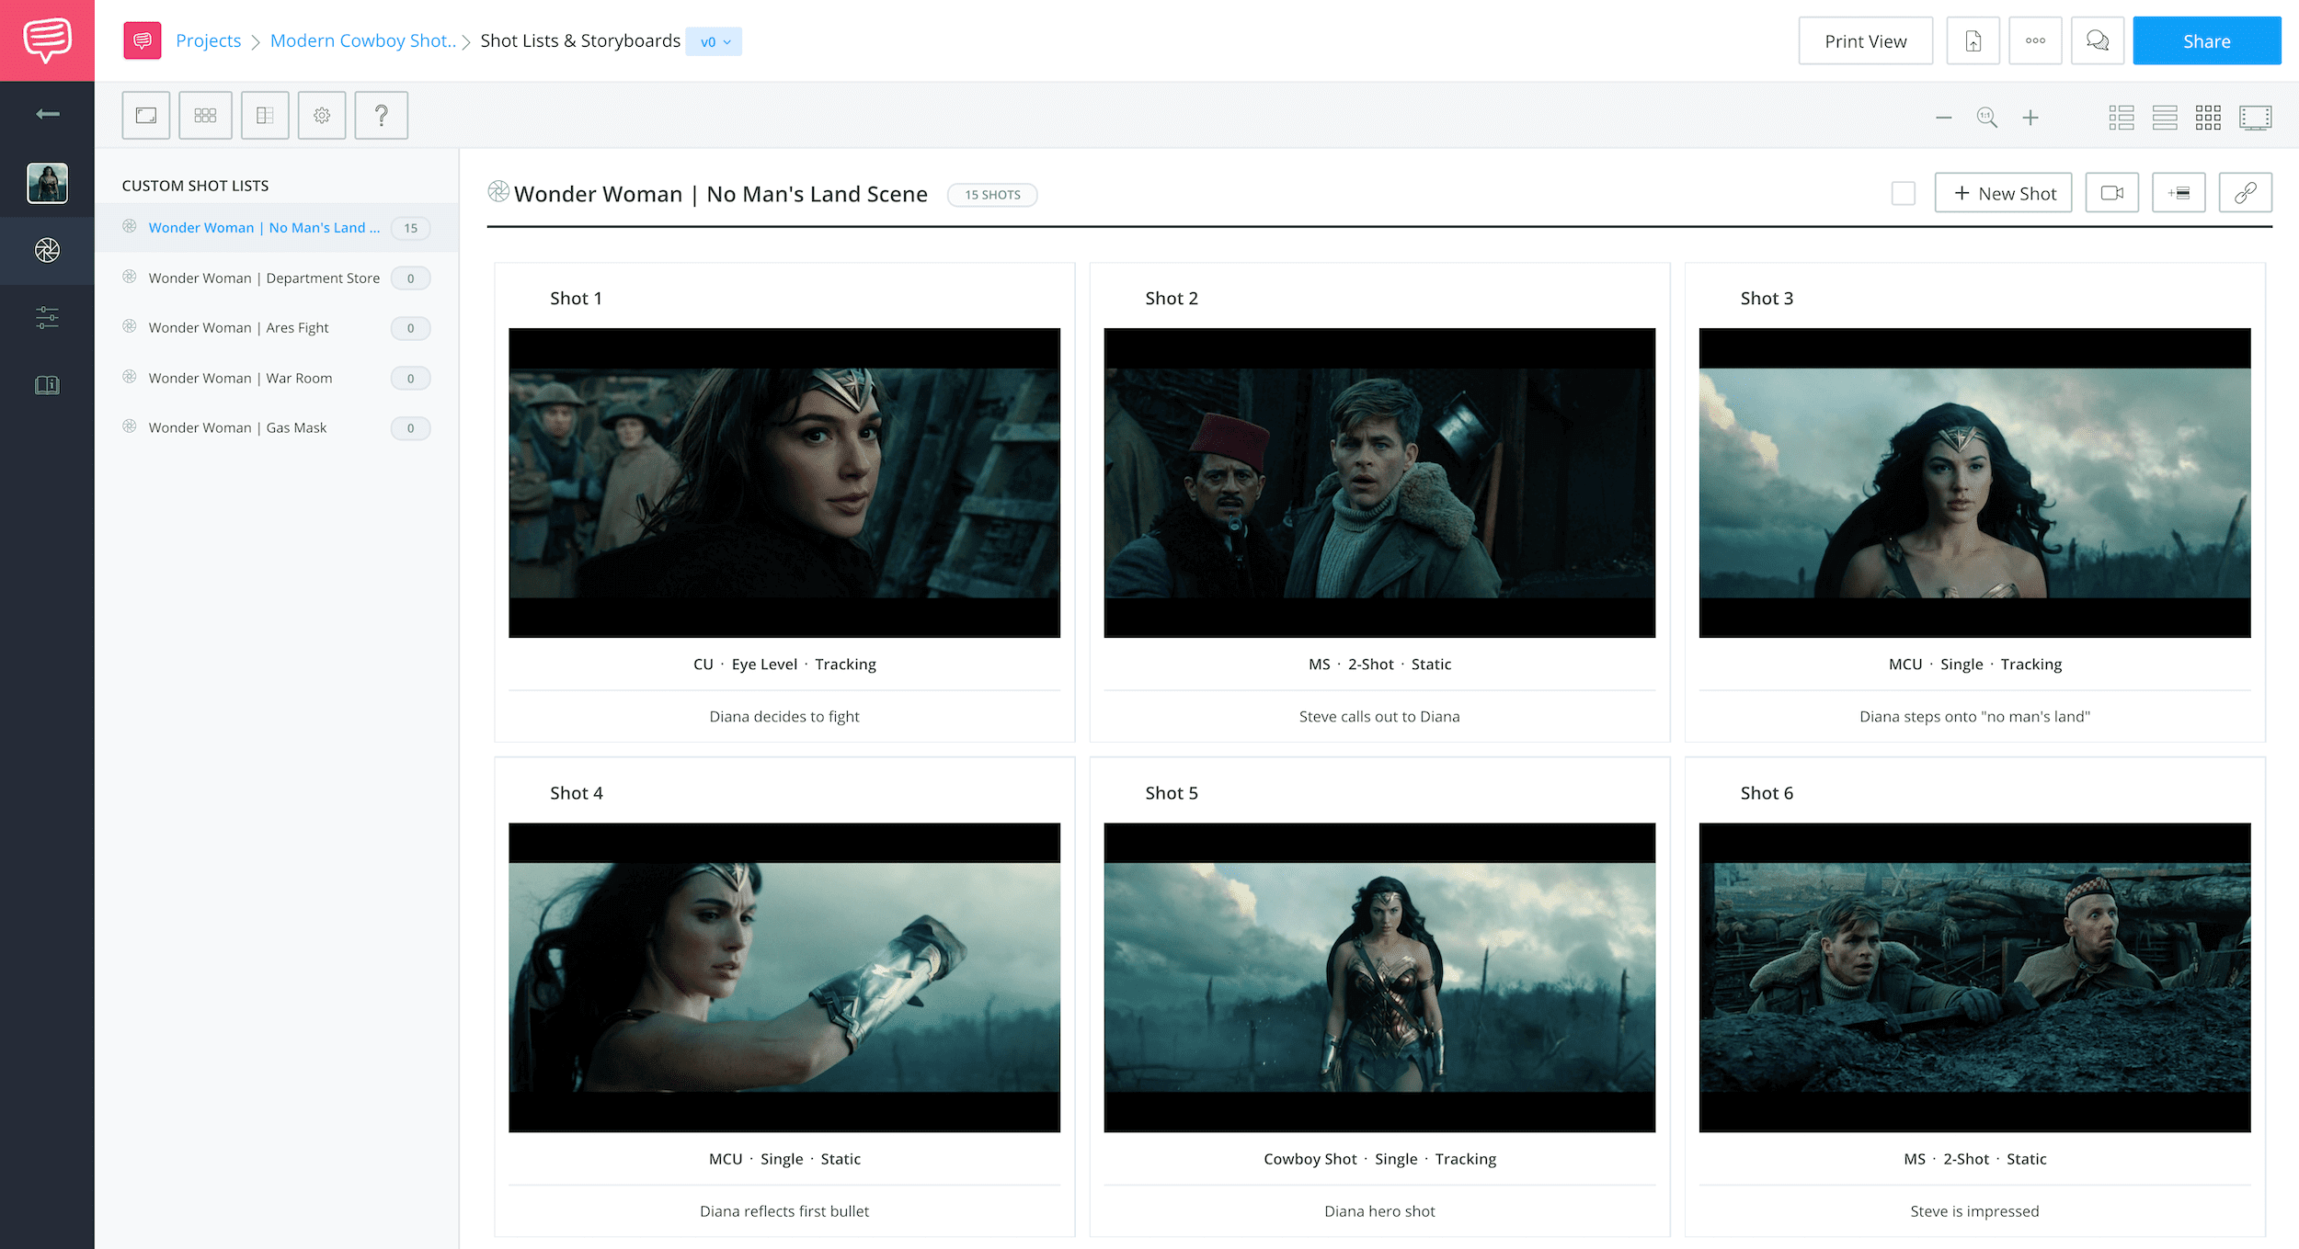
Task: Click the Share button
Action: [2207, 40]
